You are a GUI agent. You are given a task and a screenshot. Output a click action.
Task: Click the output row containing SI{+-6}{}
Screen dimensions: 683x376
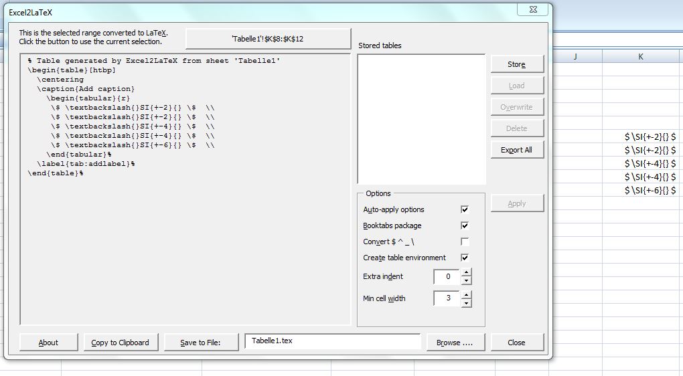[133, 145]
